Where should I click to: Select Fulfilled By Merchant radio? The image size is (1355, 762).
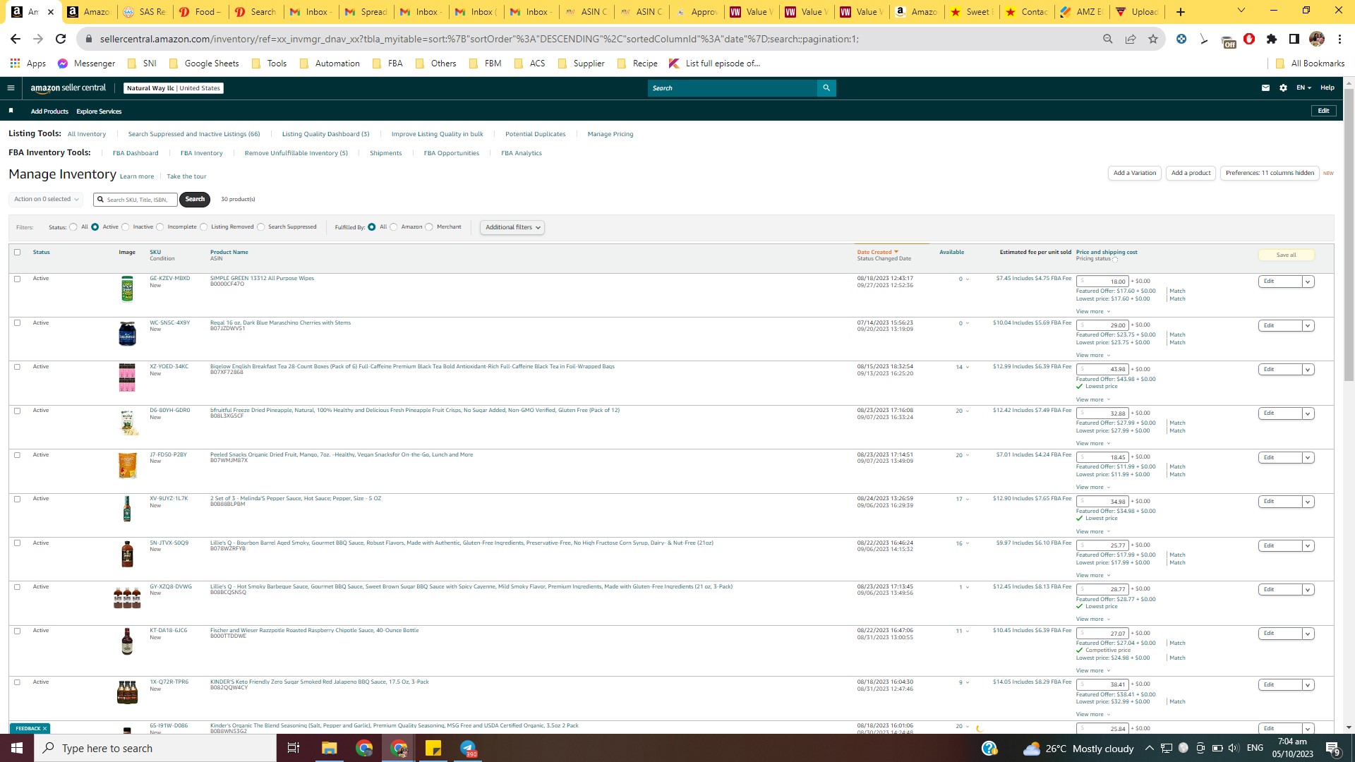[429, 227]
